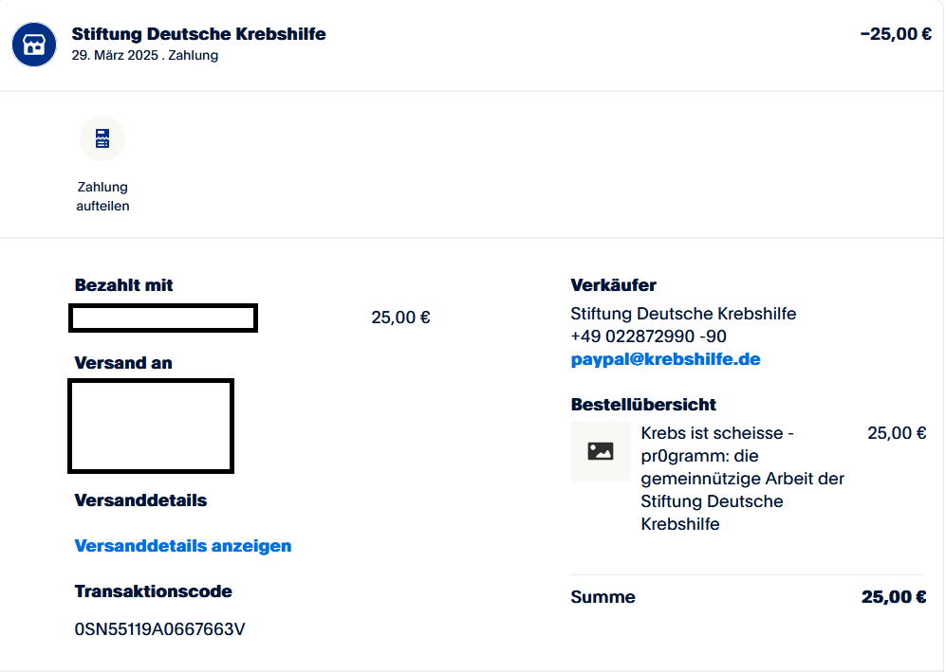Click the seller name under Verkäufer
This screenshot has width=946, height=672.
(683, 314)
